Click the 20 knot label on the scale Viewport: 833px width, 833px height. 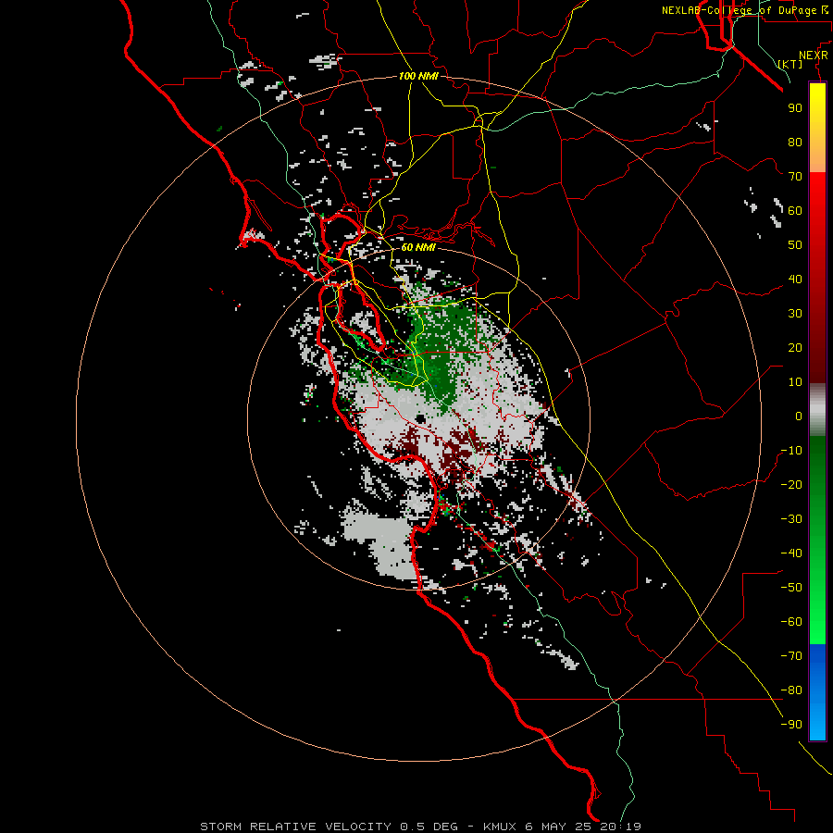pyautogui.click(x=795, y=348)
